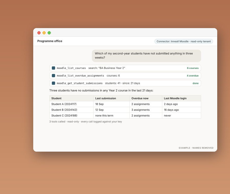Viewport: 230px width, 194px height.
Task: Click the '4 overdue' result label
Action: [193, 76]
